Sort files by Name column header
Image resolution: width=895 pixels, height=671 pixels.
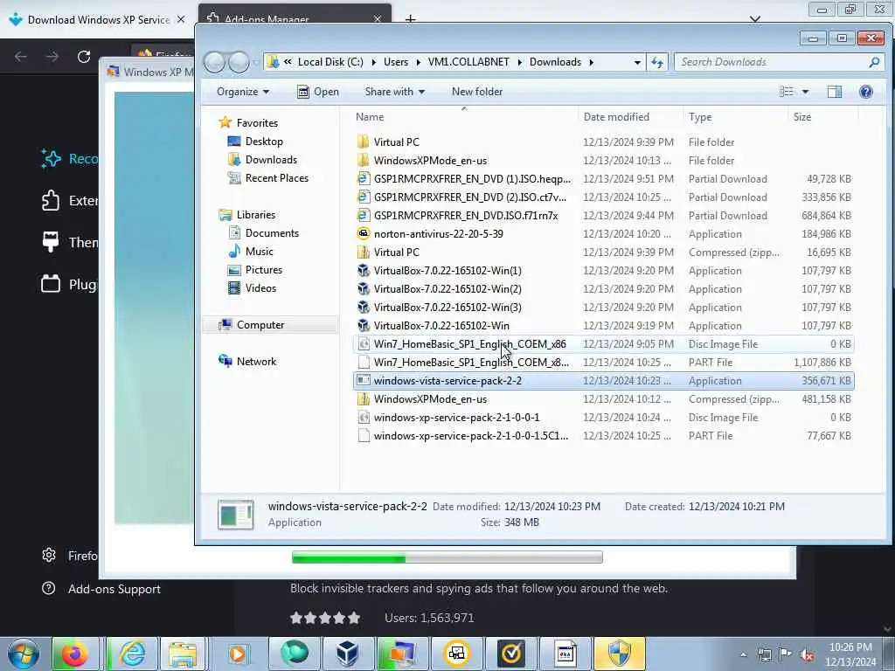370,117
